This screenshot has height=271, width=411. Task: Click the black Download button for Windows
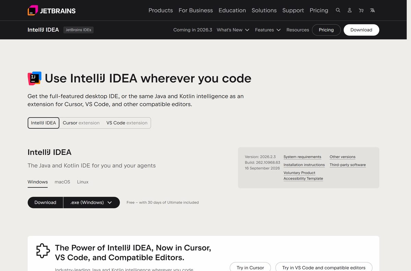pyautogui.click(x=45, y=203)
